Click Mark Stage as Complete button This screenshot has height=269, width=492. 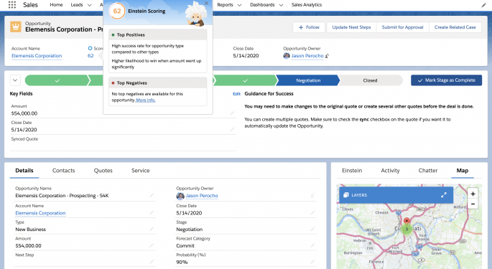click(447, 80)
